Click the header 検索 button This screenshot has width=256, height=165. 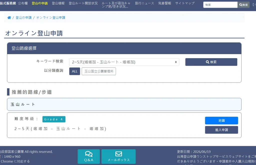[x=243, y=5]
